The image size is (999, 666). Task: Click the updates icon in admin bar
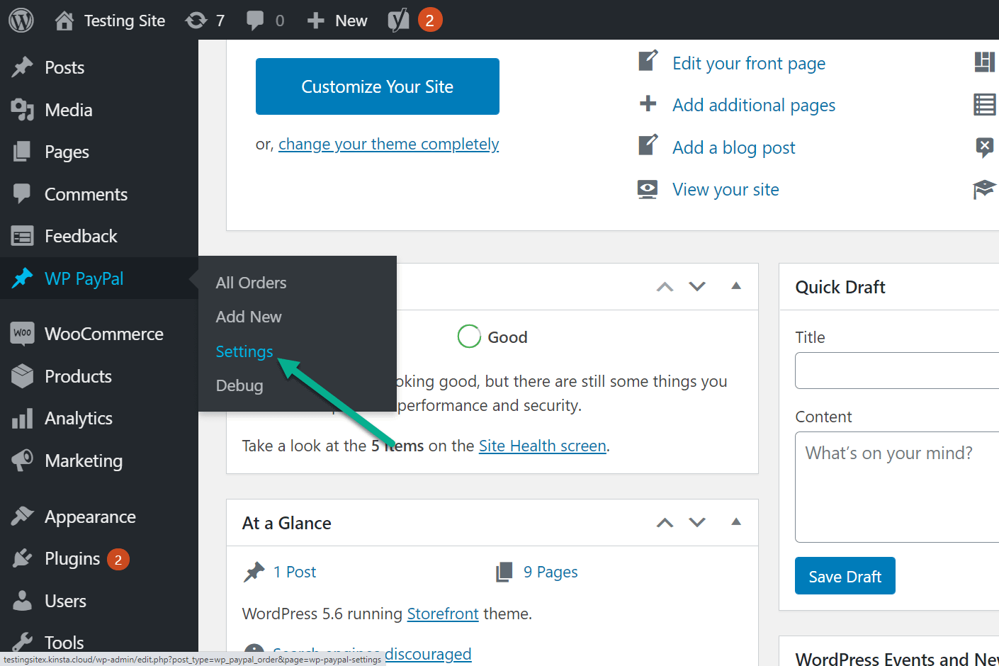click(x=196, y=21)
